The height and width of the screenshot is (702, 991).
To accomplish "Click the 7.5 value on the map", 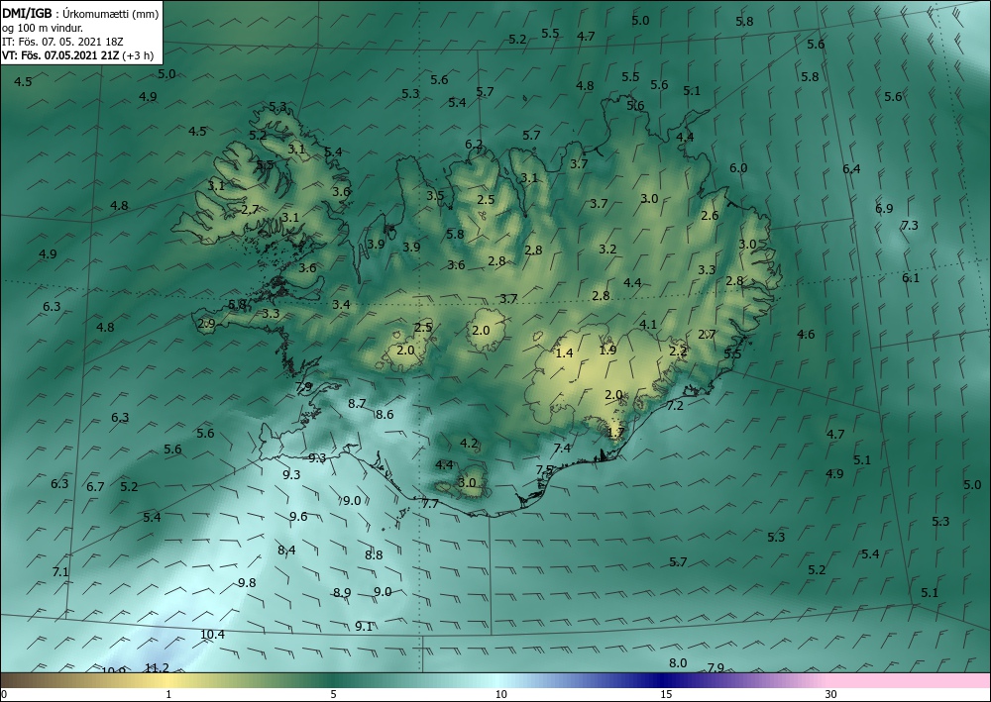I will tap(545, 470).
